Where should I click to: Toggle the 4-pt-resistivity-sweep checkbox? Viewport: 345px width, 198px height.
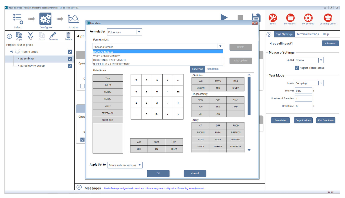70,66
